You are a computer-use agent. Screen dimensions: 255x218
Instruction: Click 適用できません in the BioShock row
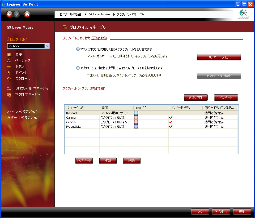click(214, 113)
